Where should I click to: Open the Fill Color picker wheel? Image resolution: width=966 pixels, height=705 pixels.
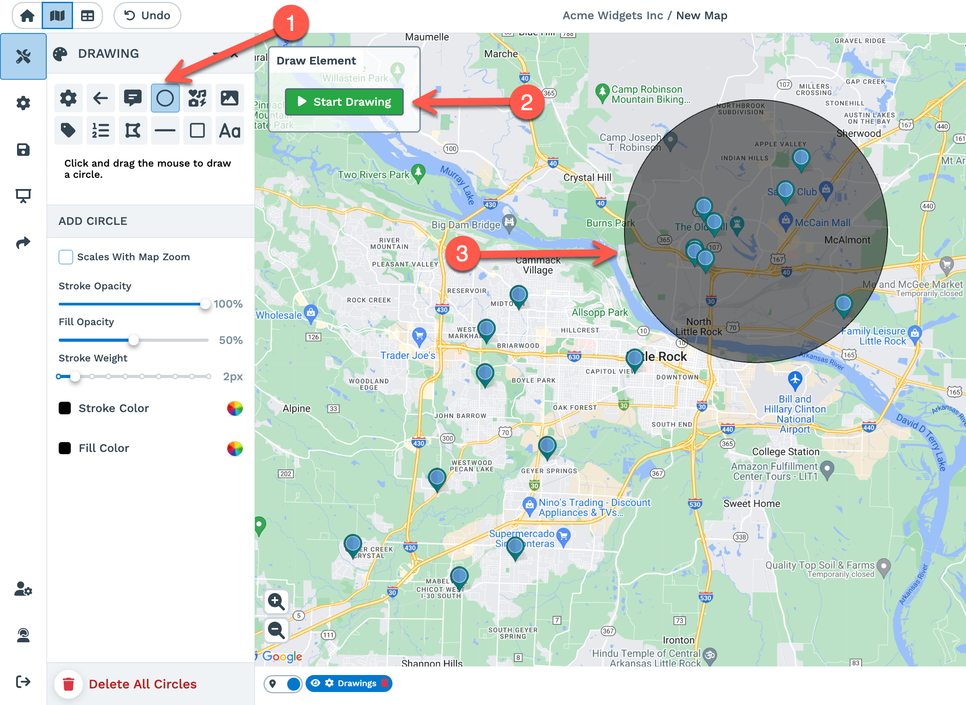[x=234, y=448]
